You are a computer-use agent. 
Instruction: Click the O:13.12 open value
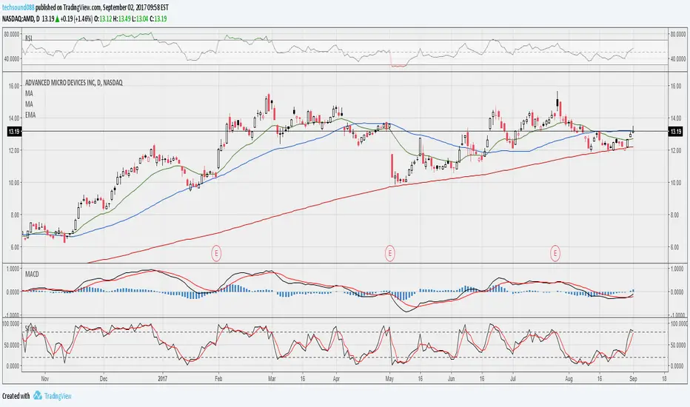coord(103,19)
